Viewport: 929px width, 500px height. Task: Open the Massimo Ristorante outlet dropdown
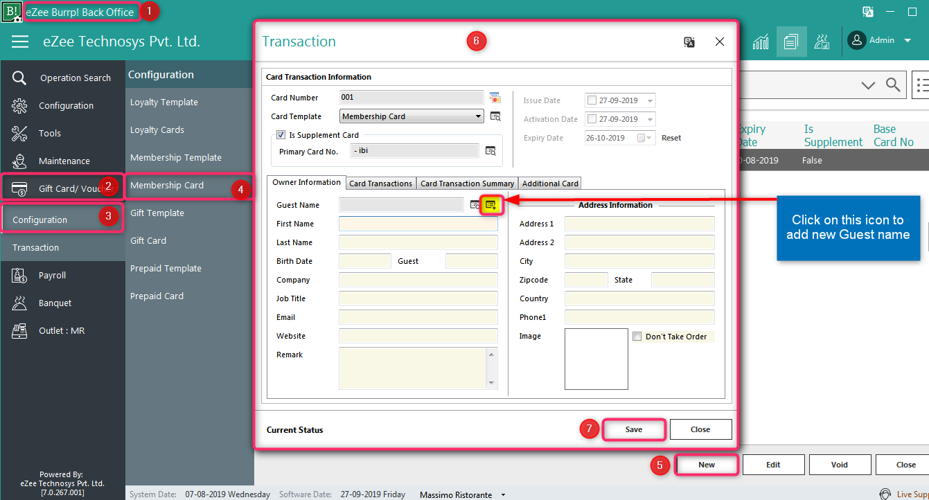pyautogui.click(x=504, y=494)
